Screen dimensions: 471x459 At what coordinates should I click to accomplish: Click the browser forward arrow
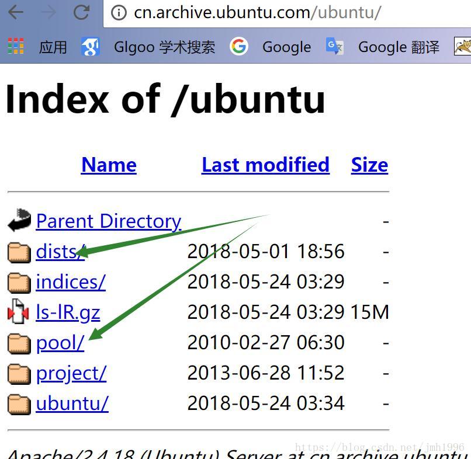49,12
